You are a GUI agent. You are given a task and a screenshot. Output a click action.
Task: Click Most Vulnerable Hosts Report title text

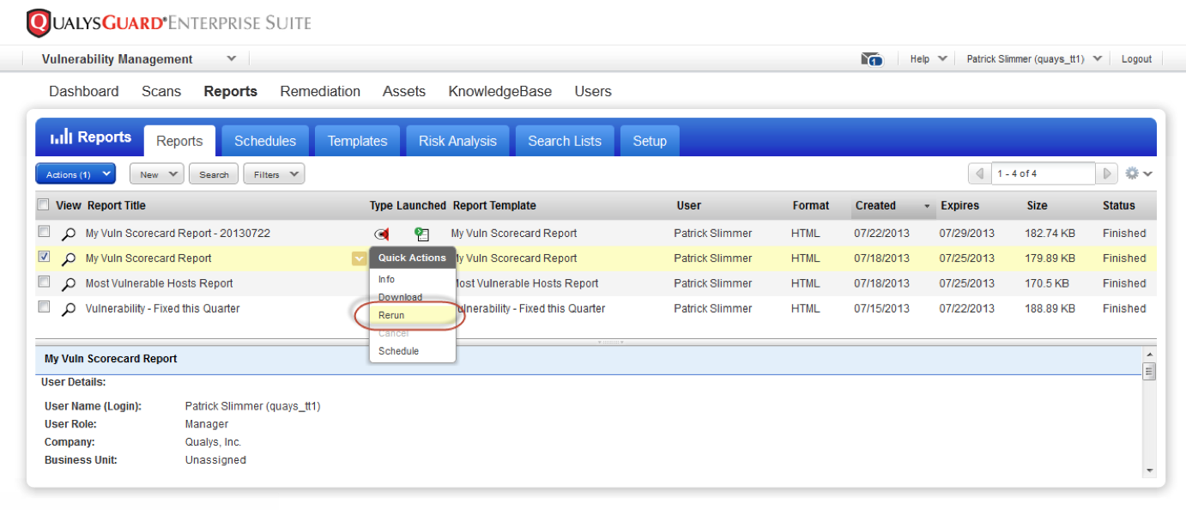click(x=160, y=283)
